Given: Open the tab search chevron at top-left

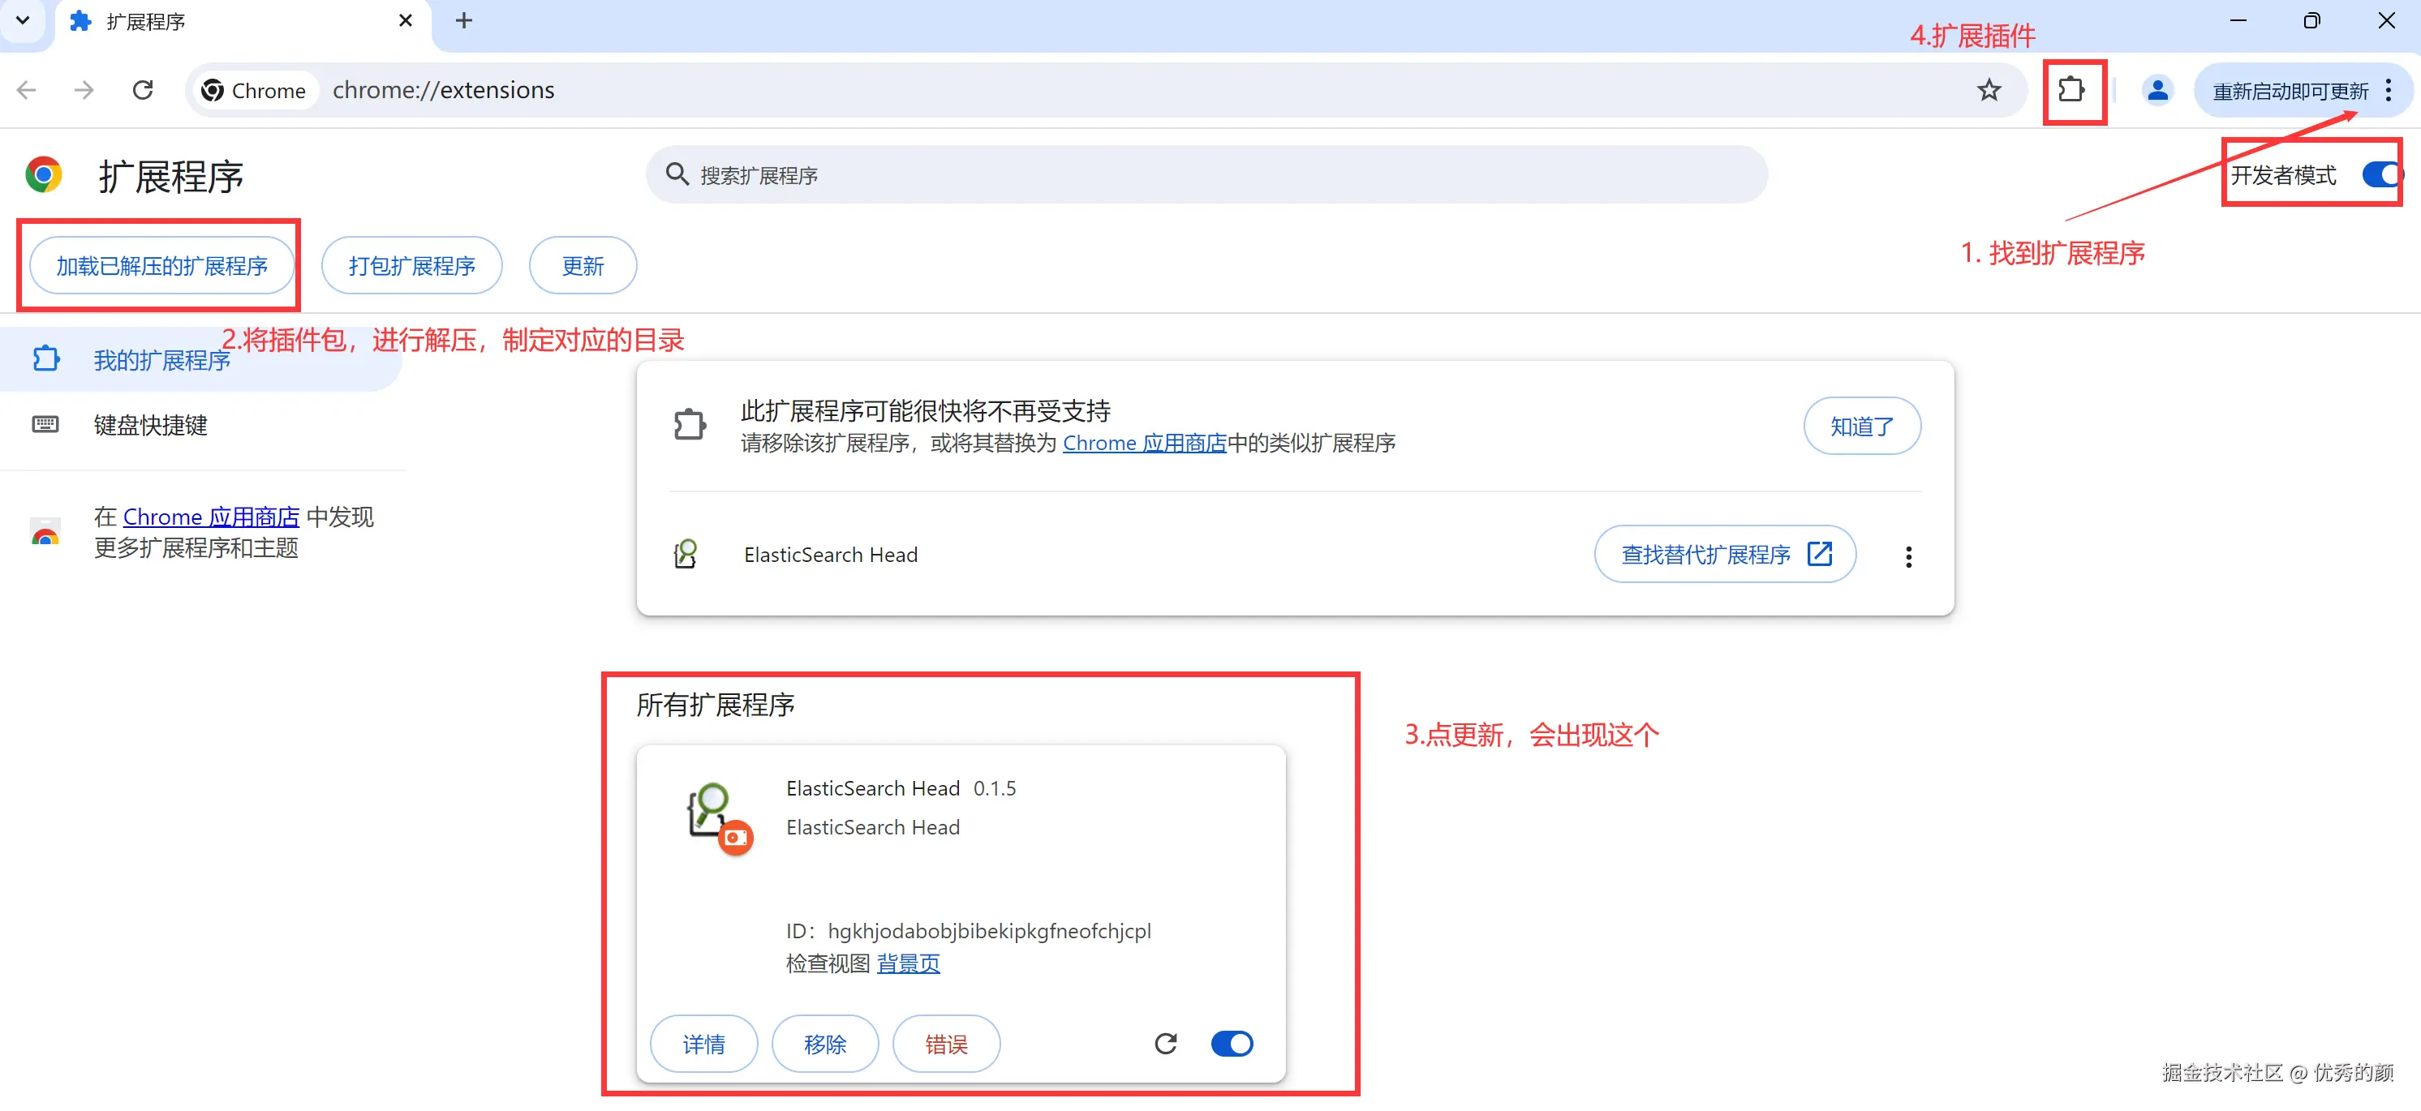Looking at the screenshot, I should [23, 19].
